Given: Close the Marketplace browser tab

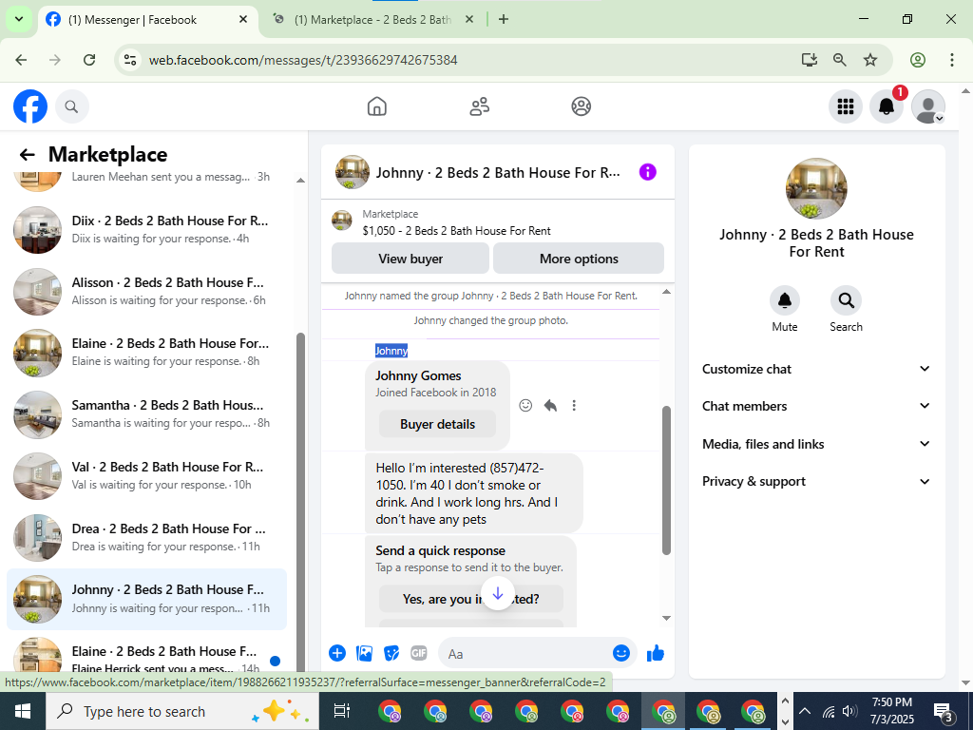Looking at the screenshot, I should (469, 19).
